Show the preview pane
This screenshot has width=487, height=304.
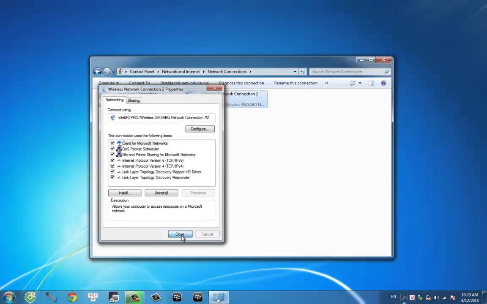click(x=371, y=83)
